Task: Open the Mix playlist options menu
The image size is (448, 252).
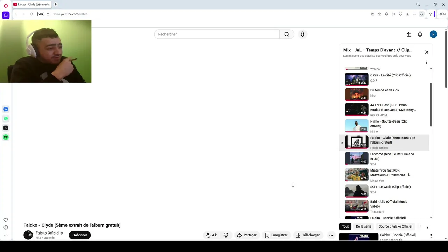Action: [x=427, y=62]
